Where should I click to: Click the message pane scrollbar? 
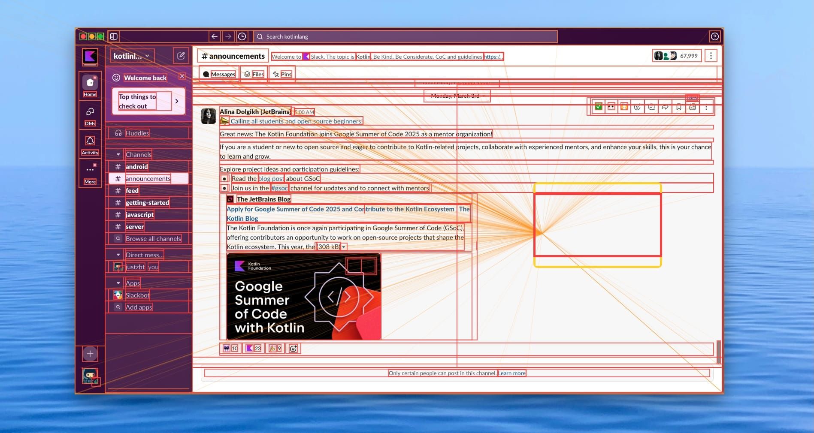[x=718, y=352]
